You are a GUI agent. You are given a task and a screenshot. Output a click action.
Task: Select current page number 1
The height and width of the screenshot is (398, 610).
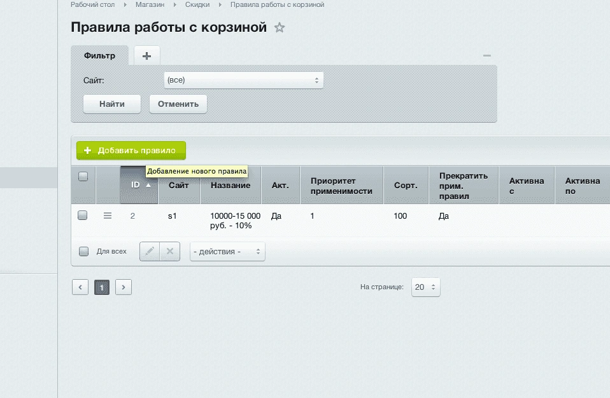101,287
